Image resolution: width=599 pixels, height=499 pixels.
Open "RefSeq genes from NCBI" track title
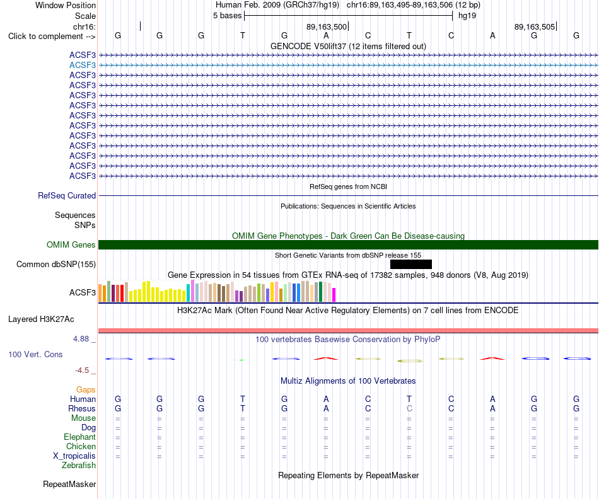pyautogui.click(x=348, y=186)
